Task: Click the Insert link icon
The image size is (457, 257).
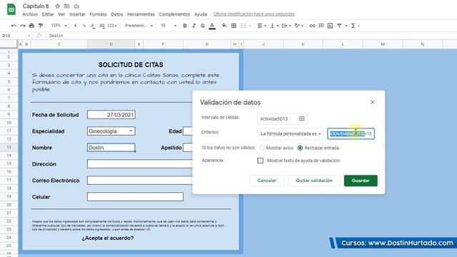Action: (x=312, y=26)
